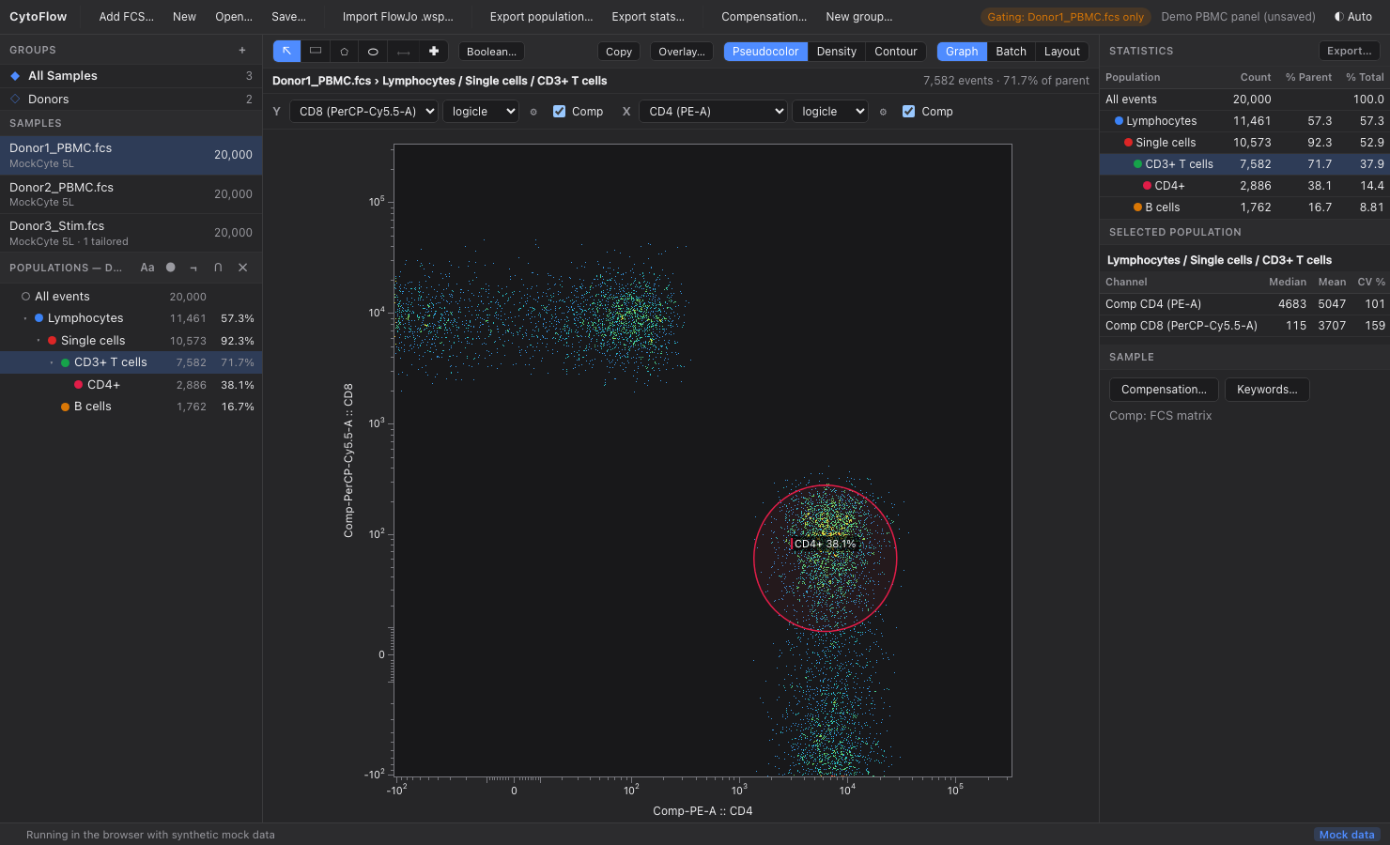This screenshot has height=845, width=1390.
Task: Toggle the Auto theme icon
Action: click(x=1339, y=17)
